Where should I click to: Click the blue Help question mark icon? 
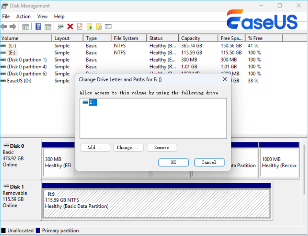[38, 26]
